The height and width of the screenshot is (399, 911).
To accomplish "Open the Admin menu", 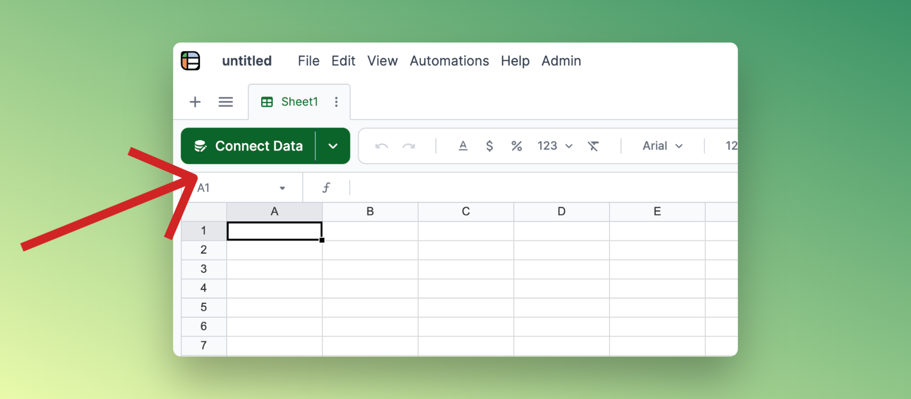I will click(x=561, y=61).
